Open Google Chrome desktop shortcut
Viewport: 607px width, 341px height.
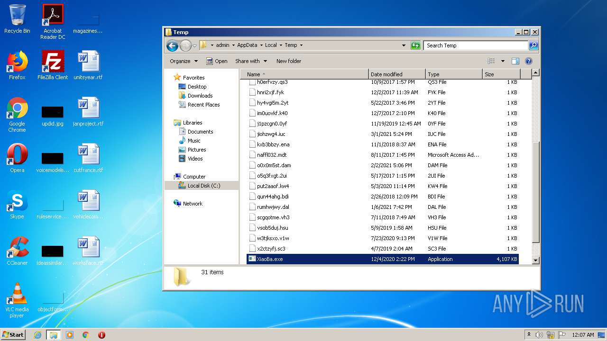point(17,115)
